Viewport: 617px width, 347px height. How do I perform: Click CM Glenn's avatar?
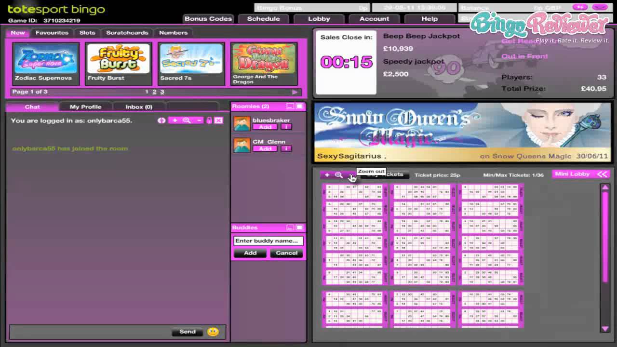[242, 145]
